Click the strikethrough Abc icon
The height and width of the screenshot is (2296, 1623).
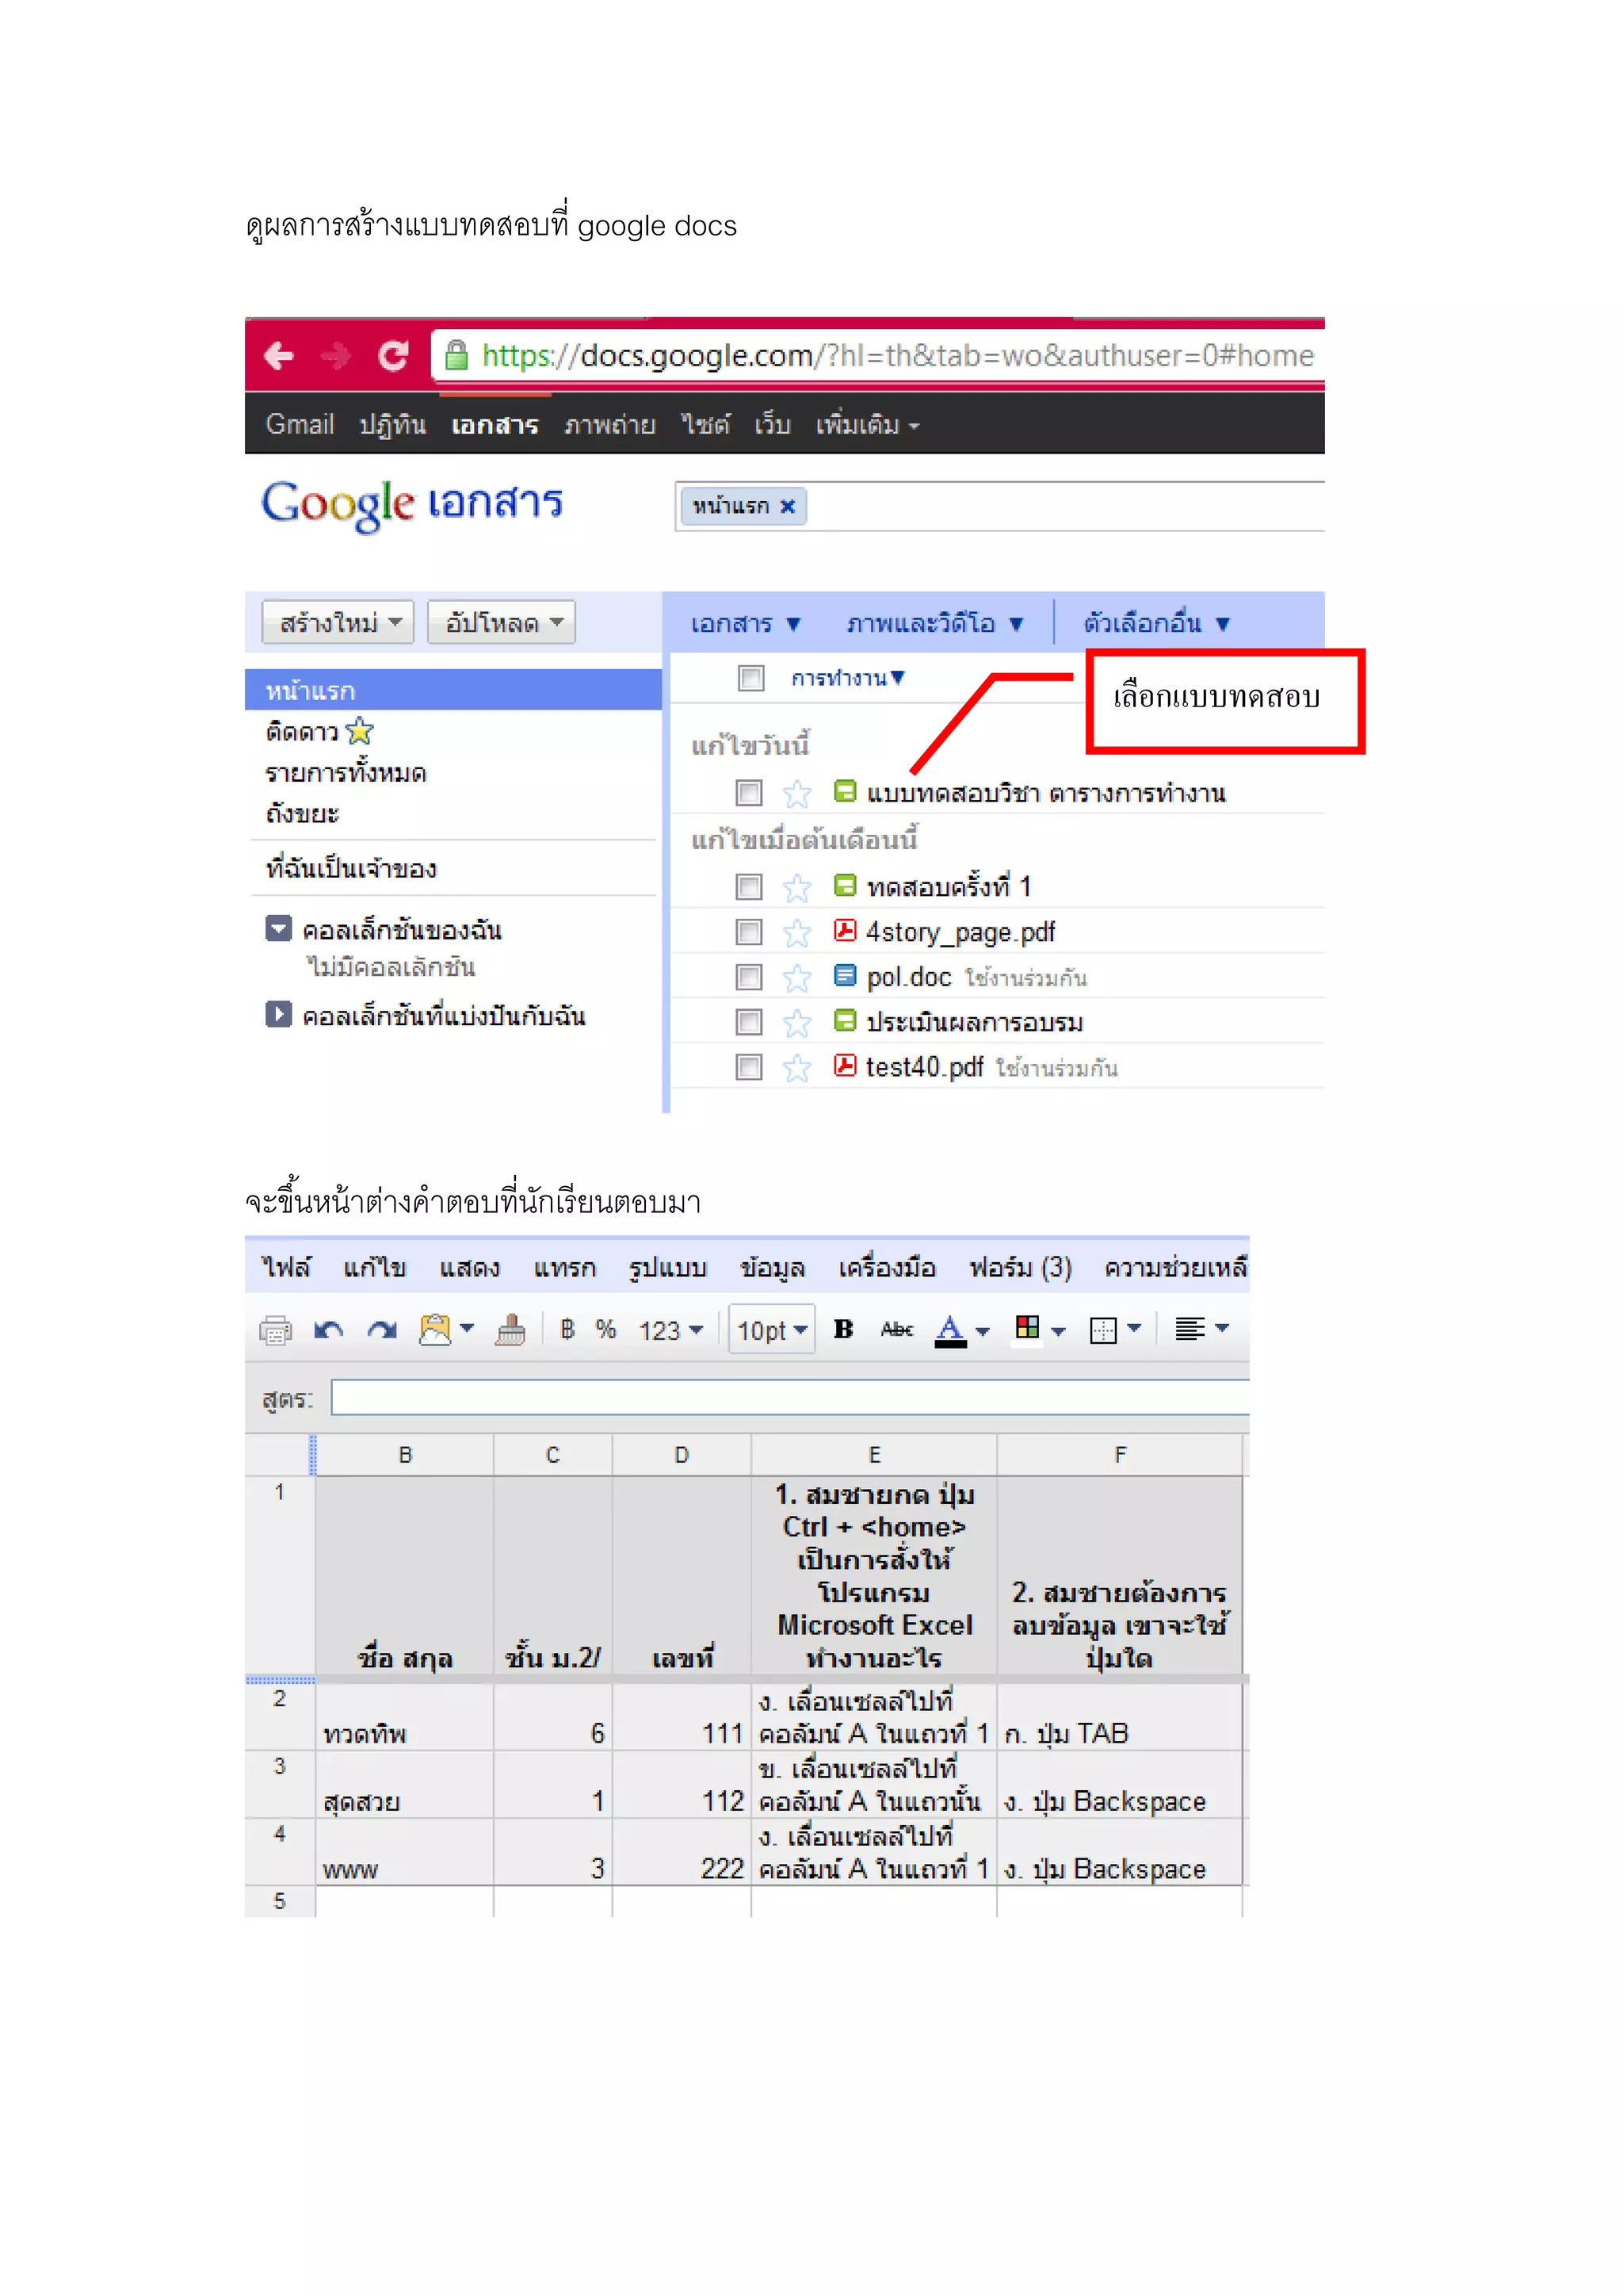tap(896, 1329)
